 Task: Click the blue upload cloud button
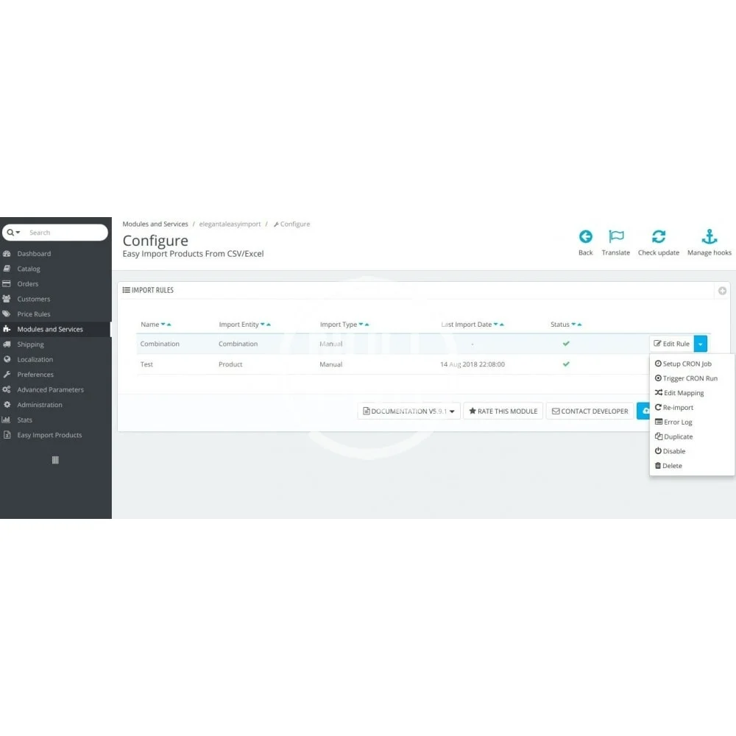(x=643, y=411)
